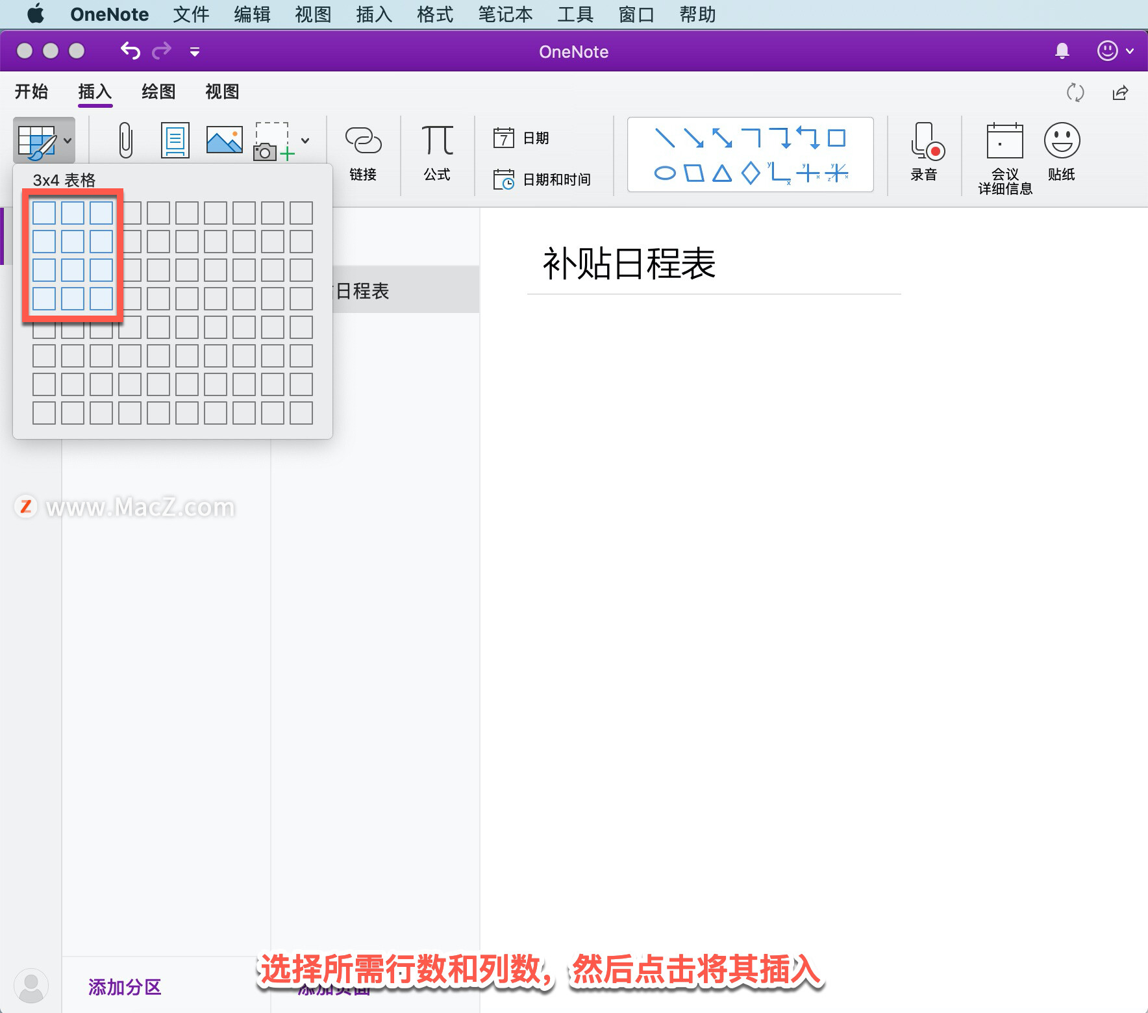Redo the last action

click(x=162, y=51)
